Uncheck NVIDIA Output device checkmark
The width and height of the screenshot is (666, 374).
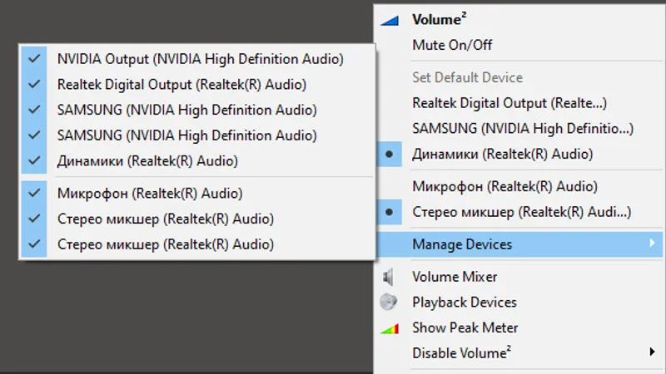coord(34,59)
